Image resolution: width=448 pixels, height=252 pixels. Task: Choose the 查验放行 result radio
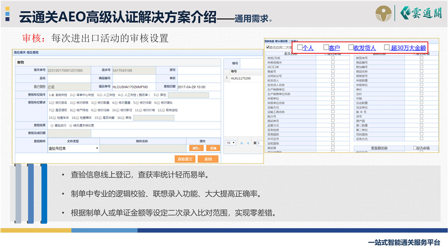[x=52, y=126]
